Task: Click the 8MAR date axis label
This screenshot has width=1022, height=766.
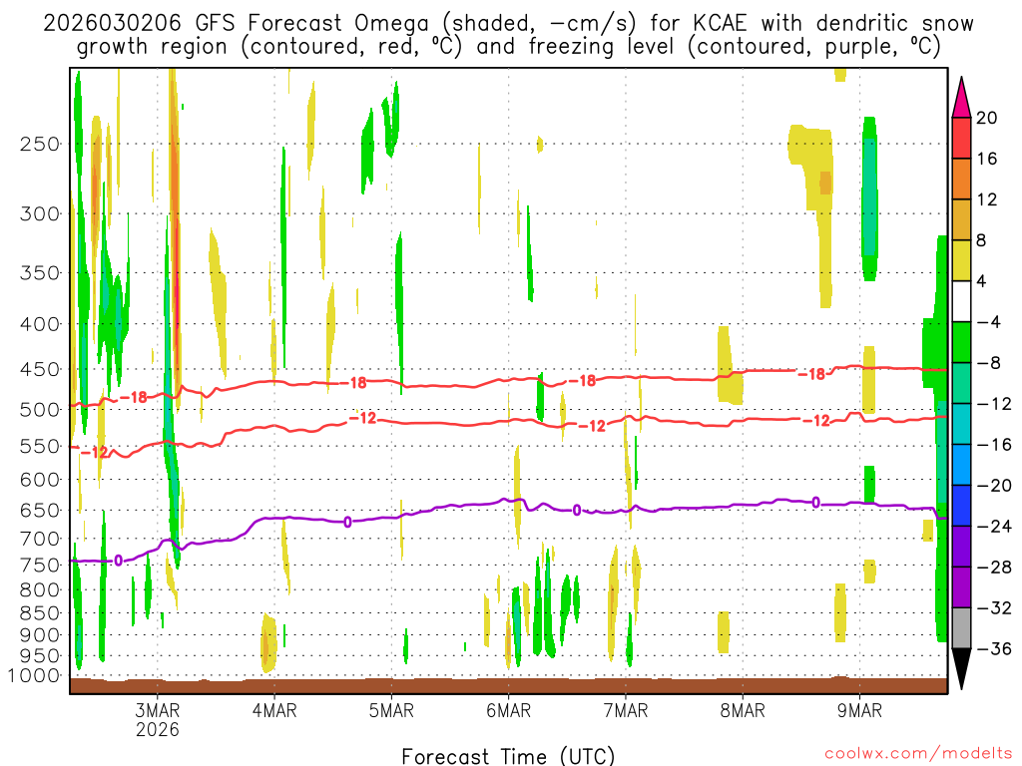Action: 743,710
